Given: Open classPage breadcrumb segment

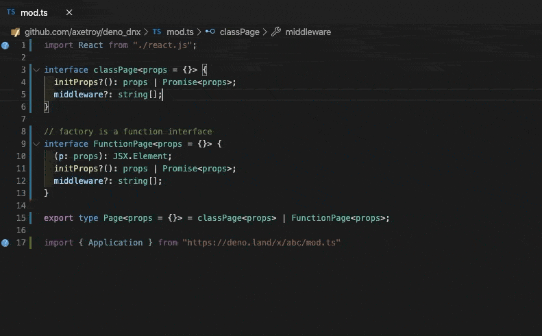Looking at the screenshot, I should [x=240, y=32].
